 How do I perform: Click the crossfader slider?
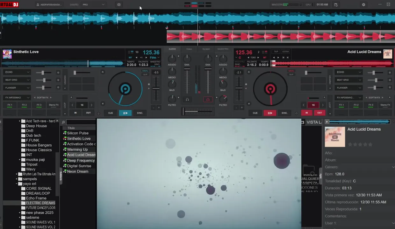point(197,111)
